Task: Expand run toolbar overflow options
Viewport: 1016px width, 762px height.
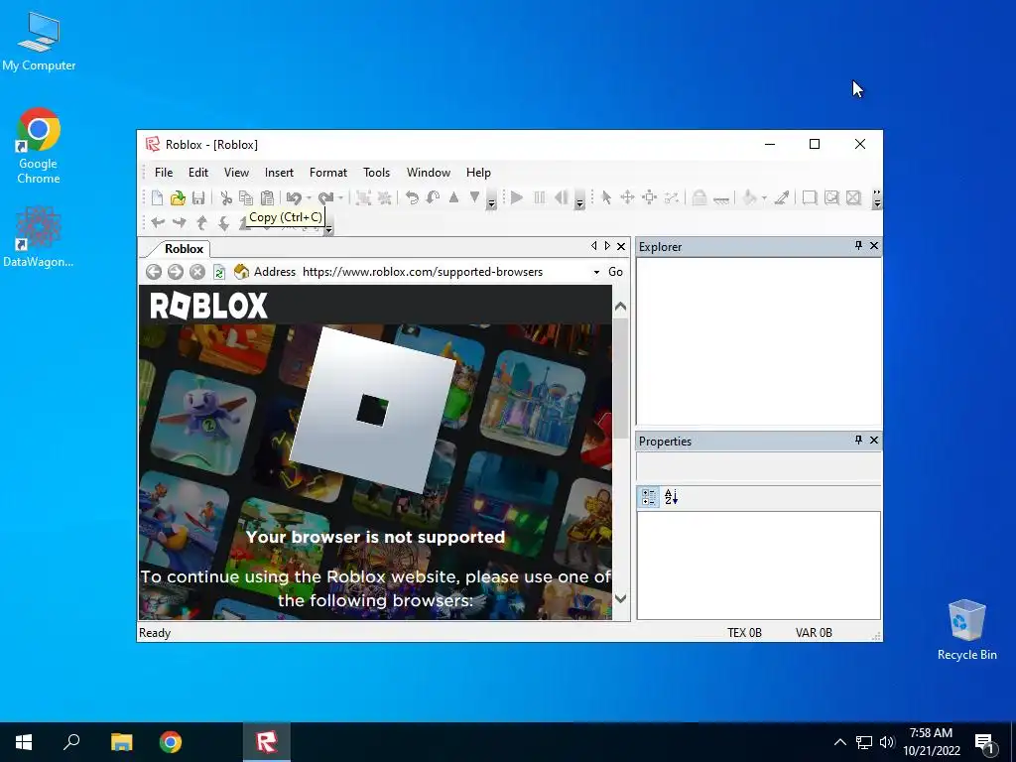Action: tap(579, 199)
